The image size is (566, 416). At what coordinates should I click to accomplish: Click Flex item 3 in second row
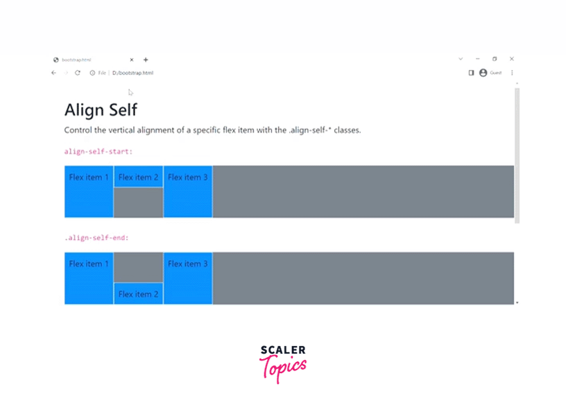point(187,277)
